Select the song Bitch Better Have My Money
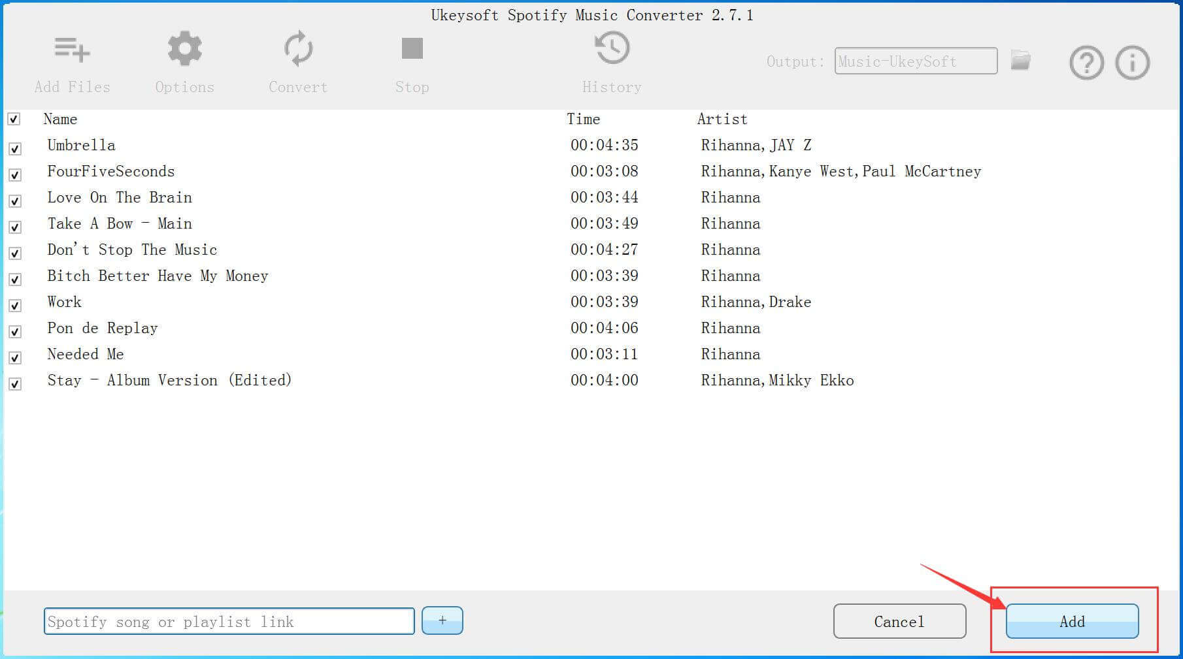Viewport: 1183px width, 659px height. (158, 276)
